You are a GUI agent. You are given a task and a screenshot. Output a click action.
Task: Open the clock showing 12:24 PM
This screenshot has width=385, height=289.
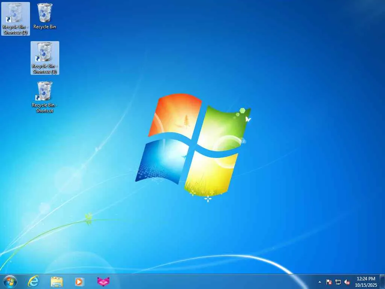coord(366,279)
